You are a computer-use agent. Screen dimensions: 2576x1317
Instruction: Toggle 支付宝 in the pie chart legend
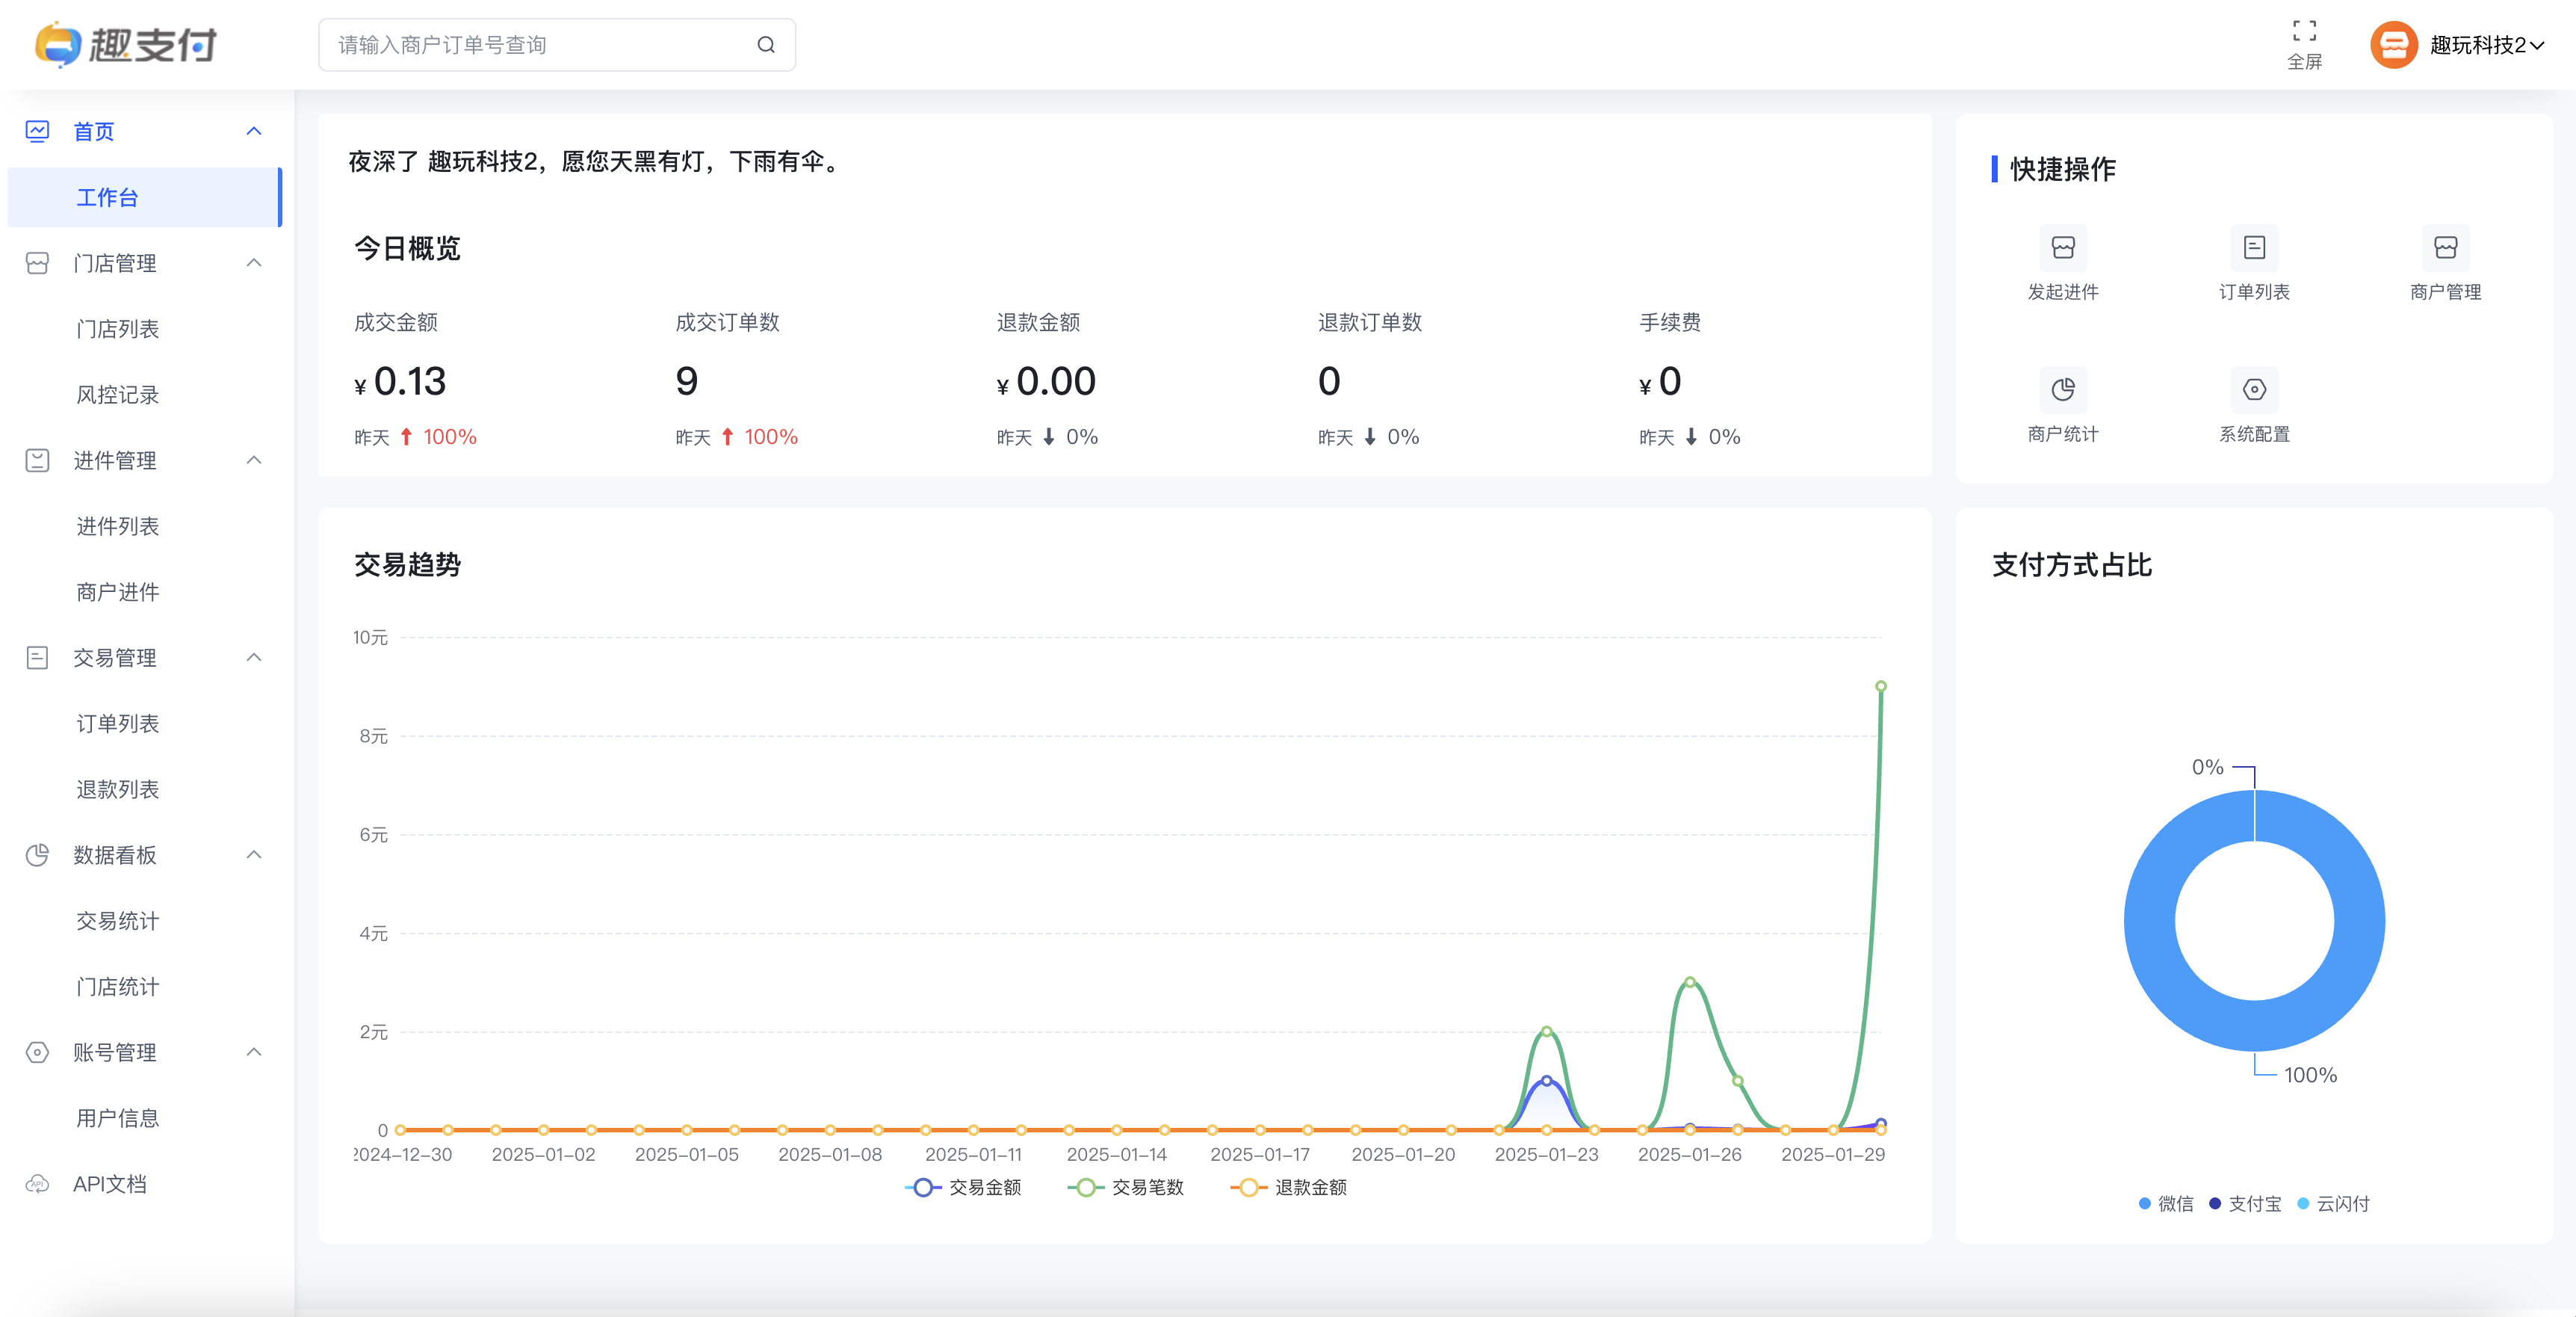coord(2245,1203)
